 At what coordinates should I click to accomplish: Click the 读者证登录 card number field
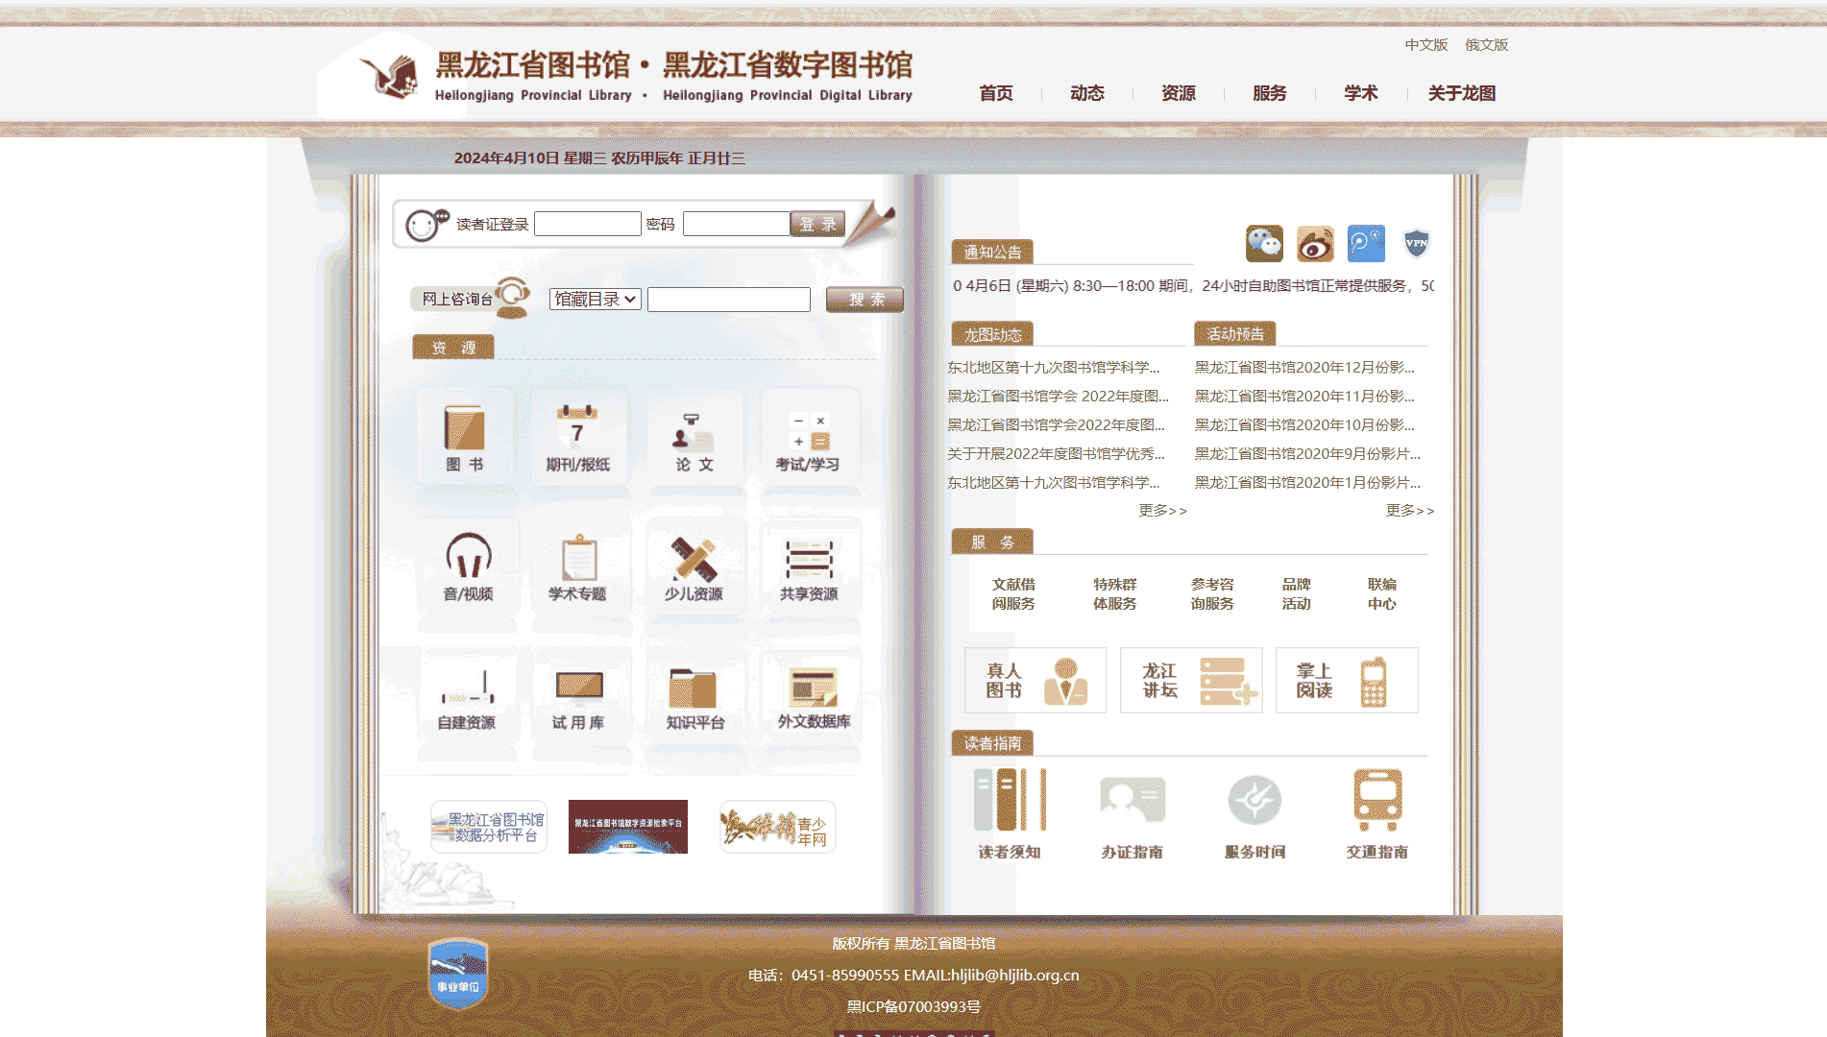[x=588, y=224]
